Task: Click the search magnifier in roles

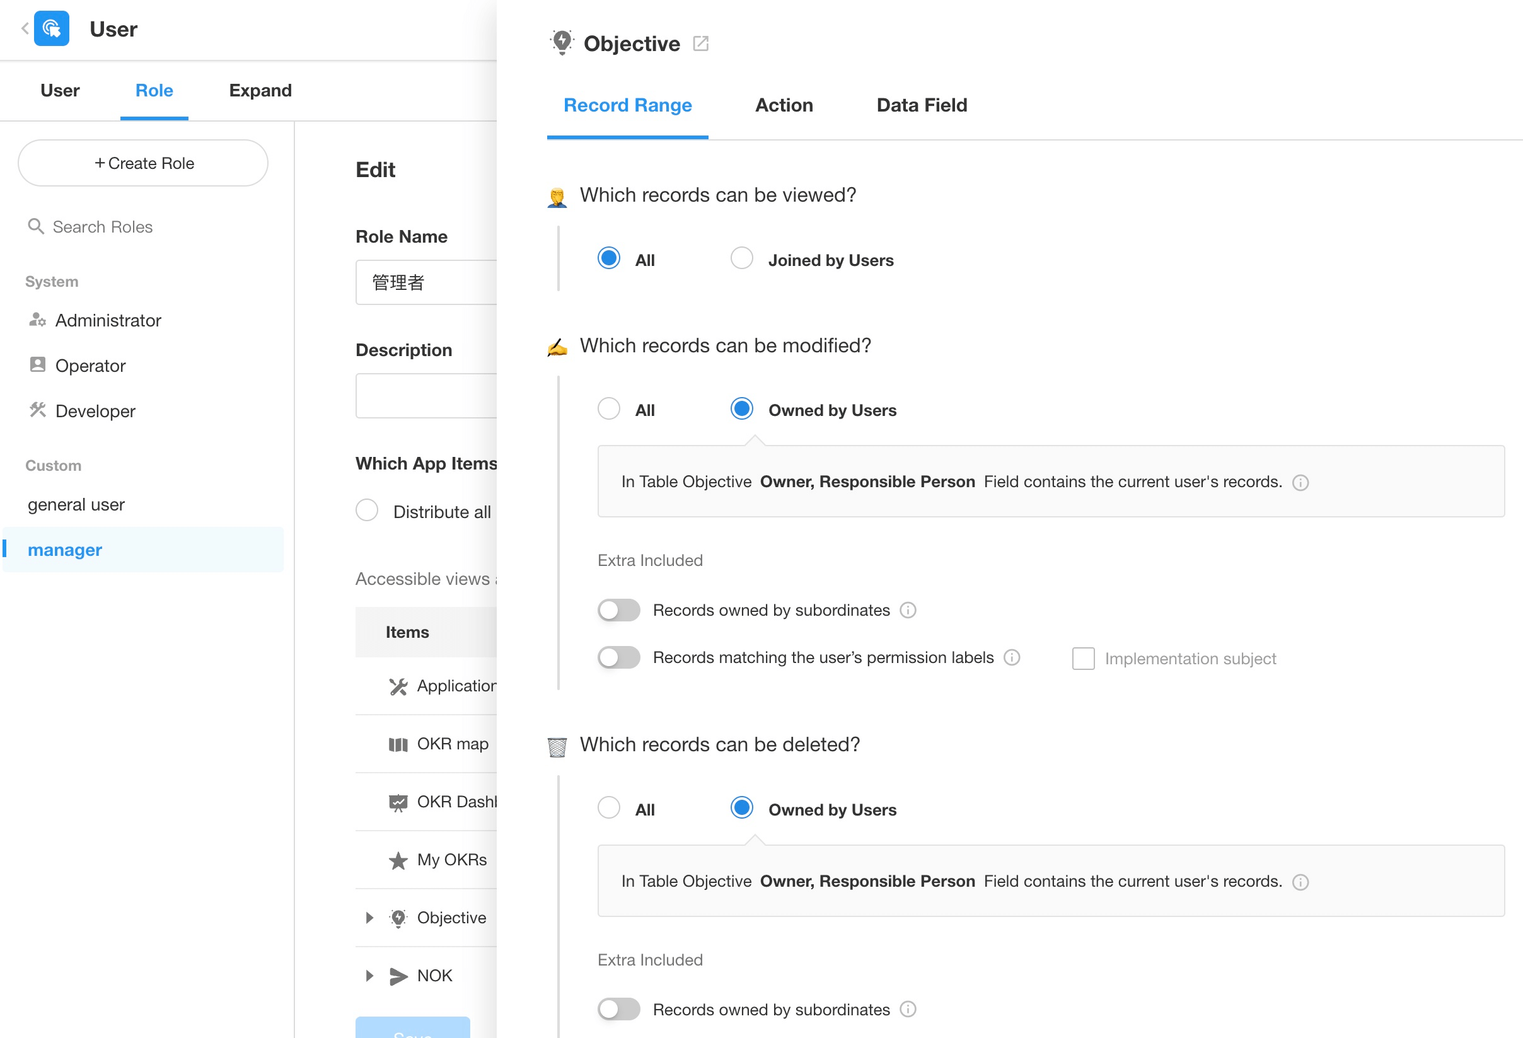Action: coord(35,227)
